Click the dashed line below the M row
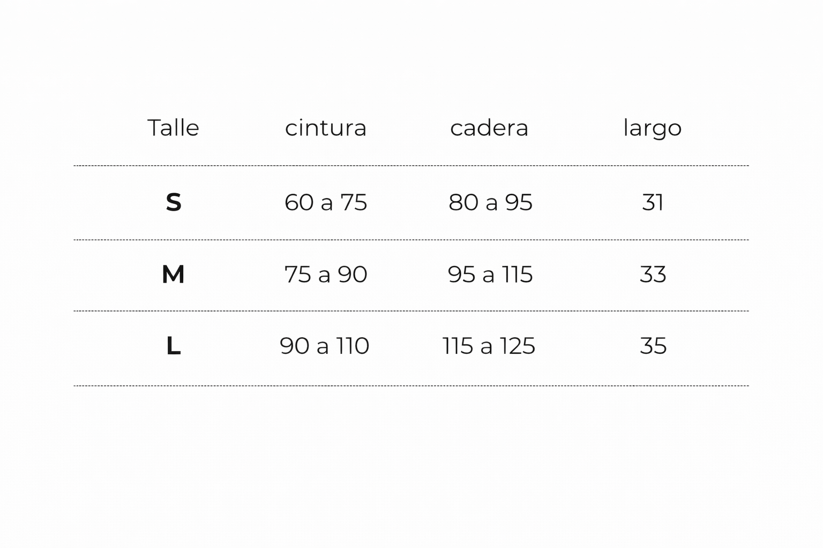This screenshot has height=548, width=823. (411, 311)
